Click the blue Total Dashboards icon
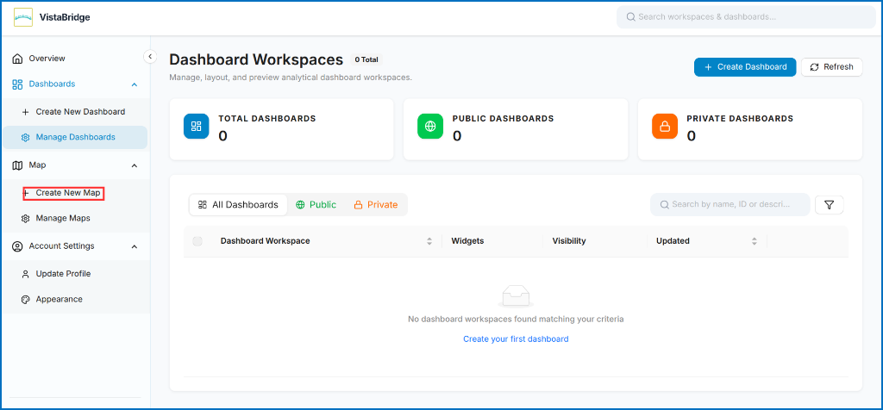Viewport: 883px width, 410px height. [x=197, y=126]
